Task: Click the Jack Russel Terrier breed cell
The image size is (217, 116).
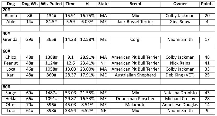Action: pos(135,22)
